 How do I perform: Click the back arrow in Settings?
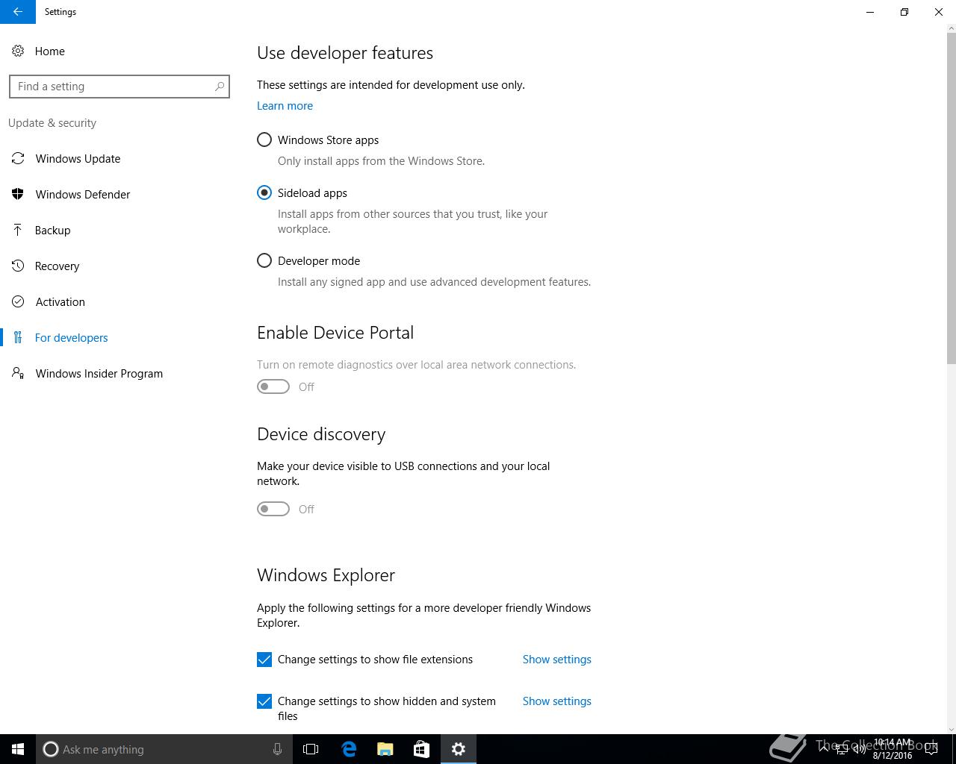pyautogui.click(x=17, y=12)
